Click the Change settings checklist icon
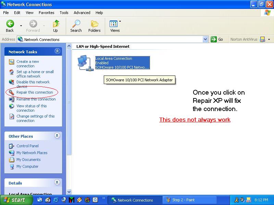274x205 pixels. coord(12,117)
